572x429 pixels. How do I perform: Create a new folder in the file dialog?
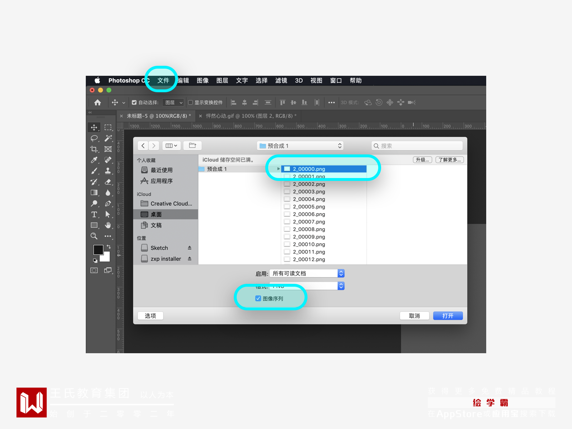[193, 146]
